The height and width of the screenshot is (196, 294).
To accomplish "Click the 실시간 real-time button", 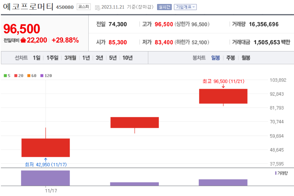I will click(x=164, y=7).
